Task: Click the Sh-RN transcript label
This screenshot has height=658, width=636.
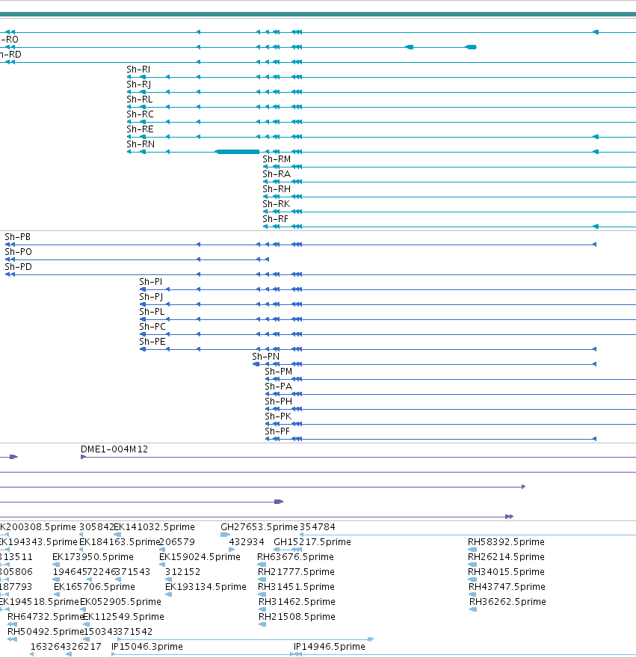Action: coord(141,144)
